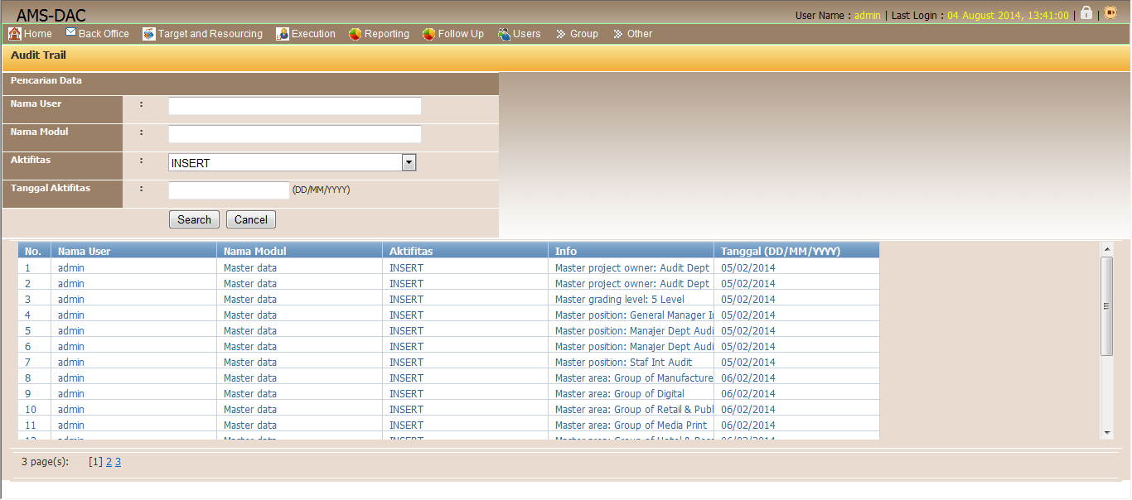The image size is (1132, 500).
Task: Click the Back Office envelope icon
Action: pos(70,33)
